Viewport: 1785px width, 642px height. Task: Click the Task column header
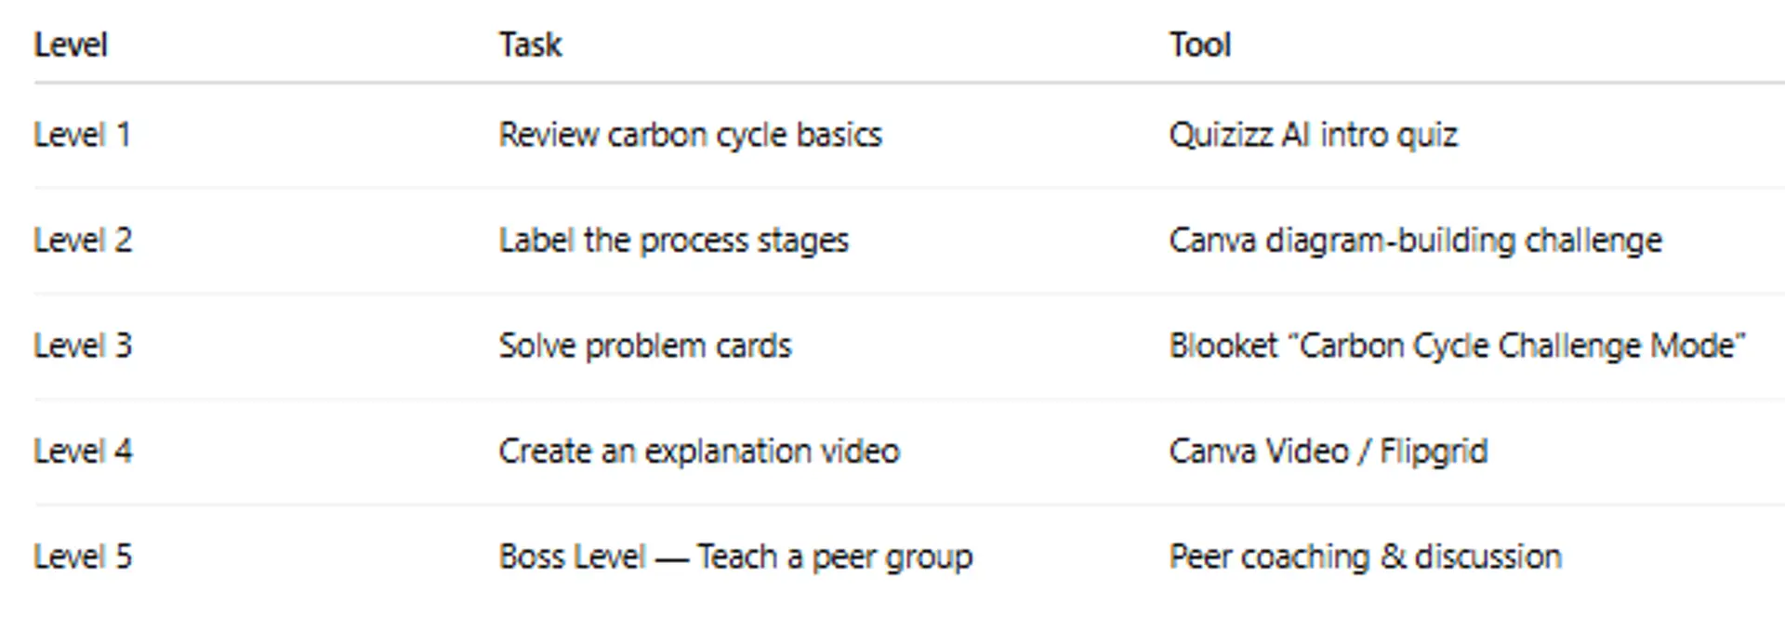[530, 45]
